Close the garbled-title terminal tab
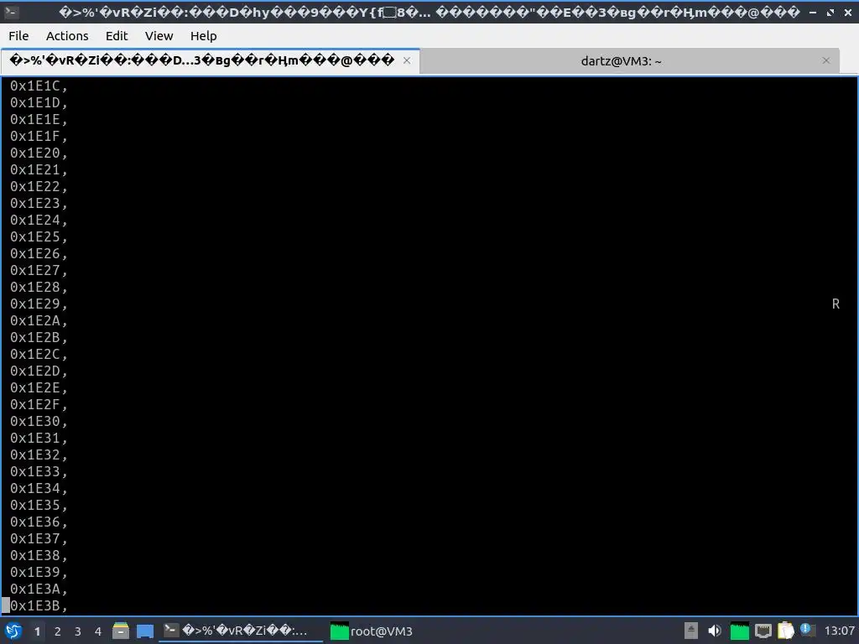 pos(407,60)
